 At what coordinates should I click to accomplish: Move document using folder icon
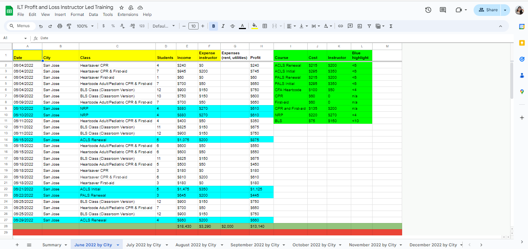131,7
